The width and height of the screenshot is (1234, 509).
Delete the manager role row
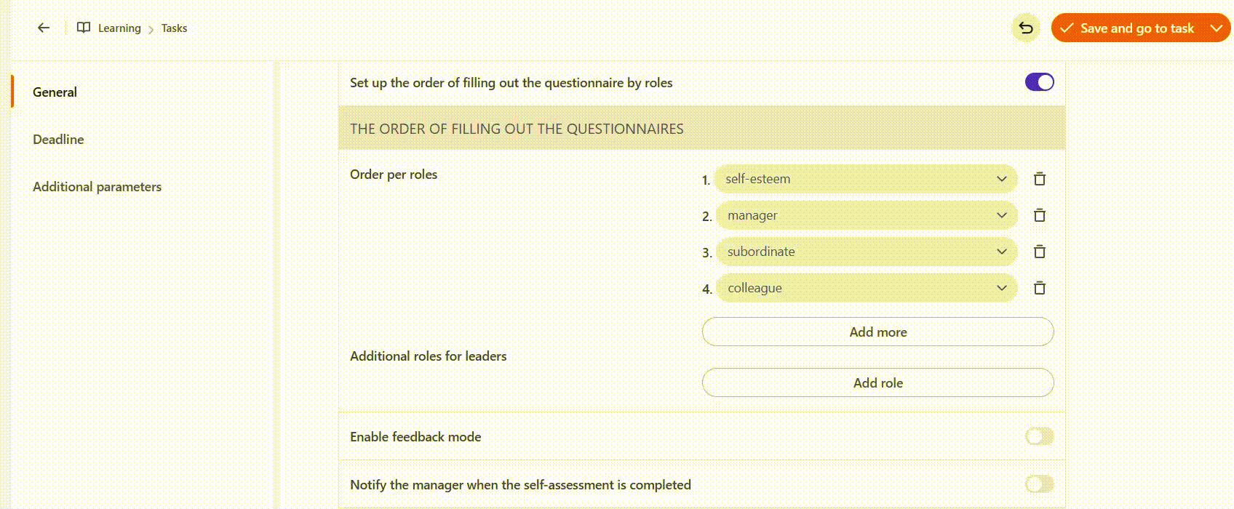[x=1040, y=215]
